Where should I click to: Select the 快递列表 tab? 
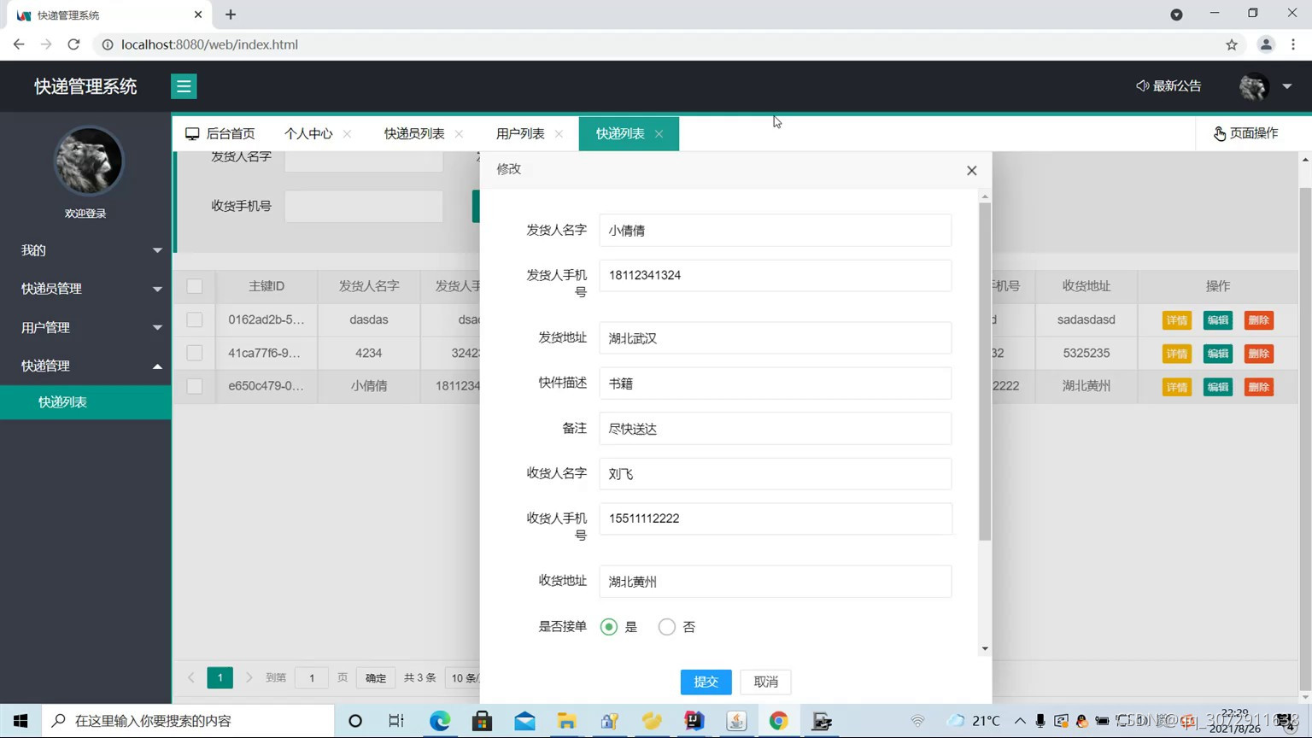tap(620, 134)
